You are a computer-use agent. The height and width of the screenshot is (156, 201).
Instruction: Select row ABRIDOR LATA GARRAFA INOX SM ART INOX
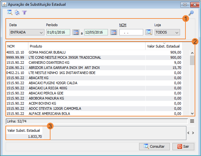[94, 68]
